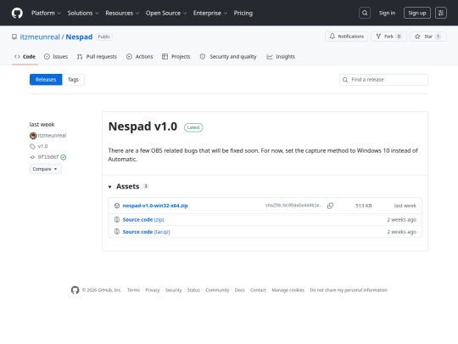Open the Actions tab
Screen dimensions: 458x344
click(x=140, y=56)
